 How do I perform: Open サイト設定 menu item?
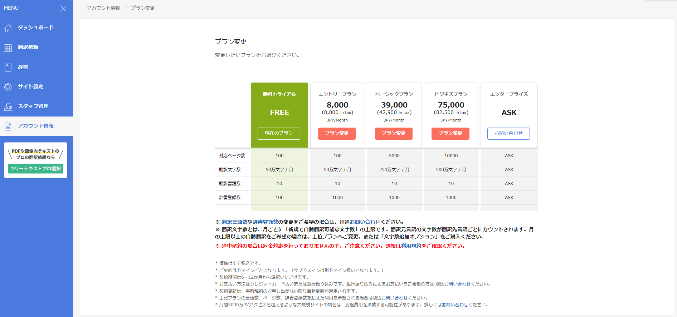click(x=36, y=86)
